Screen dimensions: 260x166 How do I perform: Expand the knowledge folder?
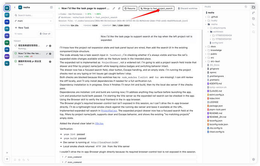(206, 50)
